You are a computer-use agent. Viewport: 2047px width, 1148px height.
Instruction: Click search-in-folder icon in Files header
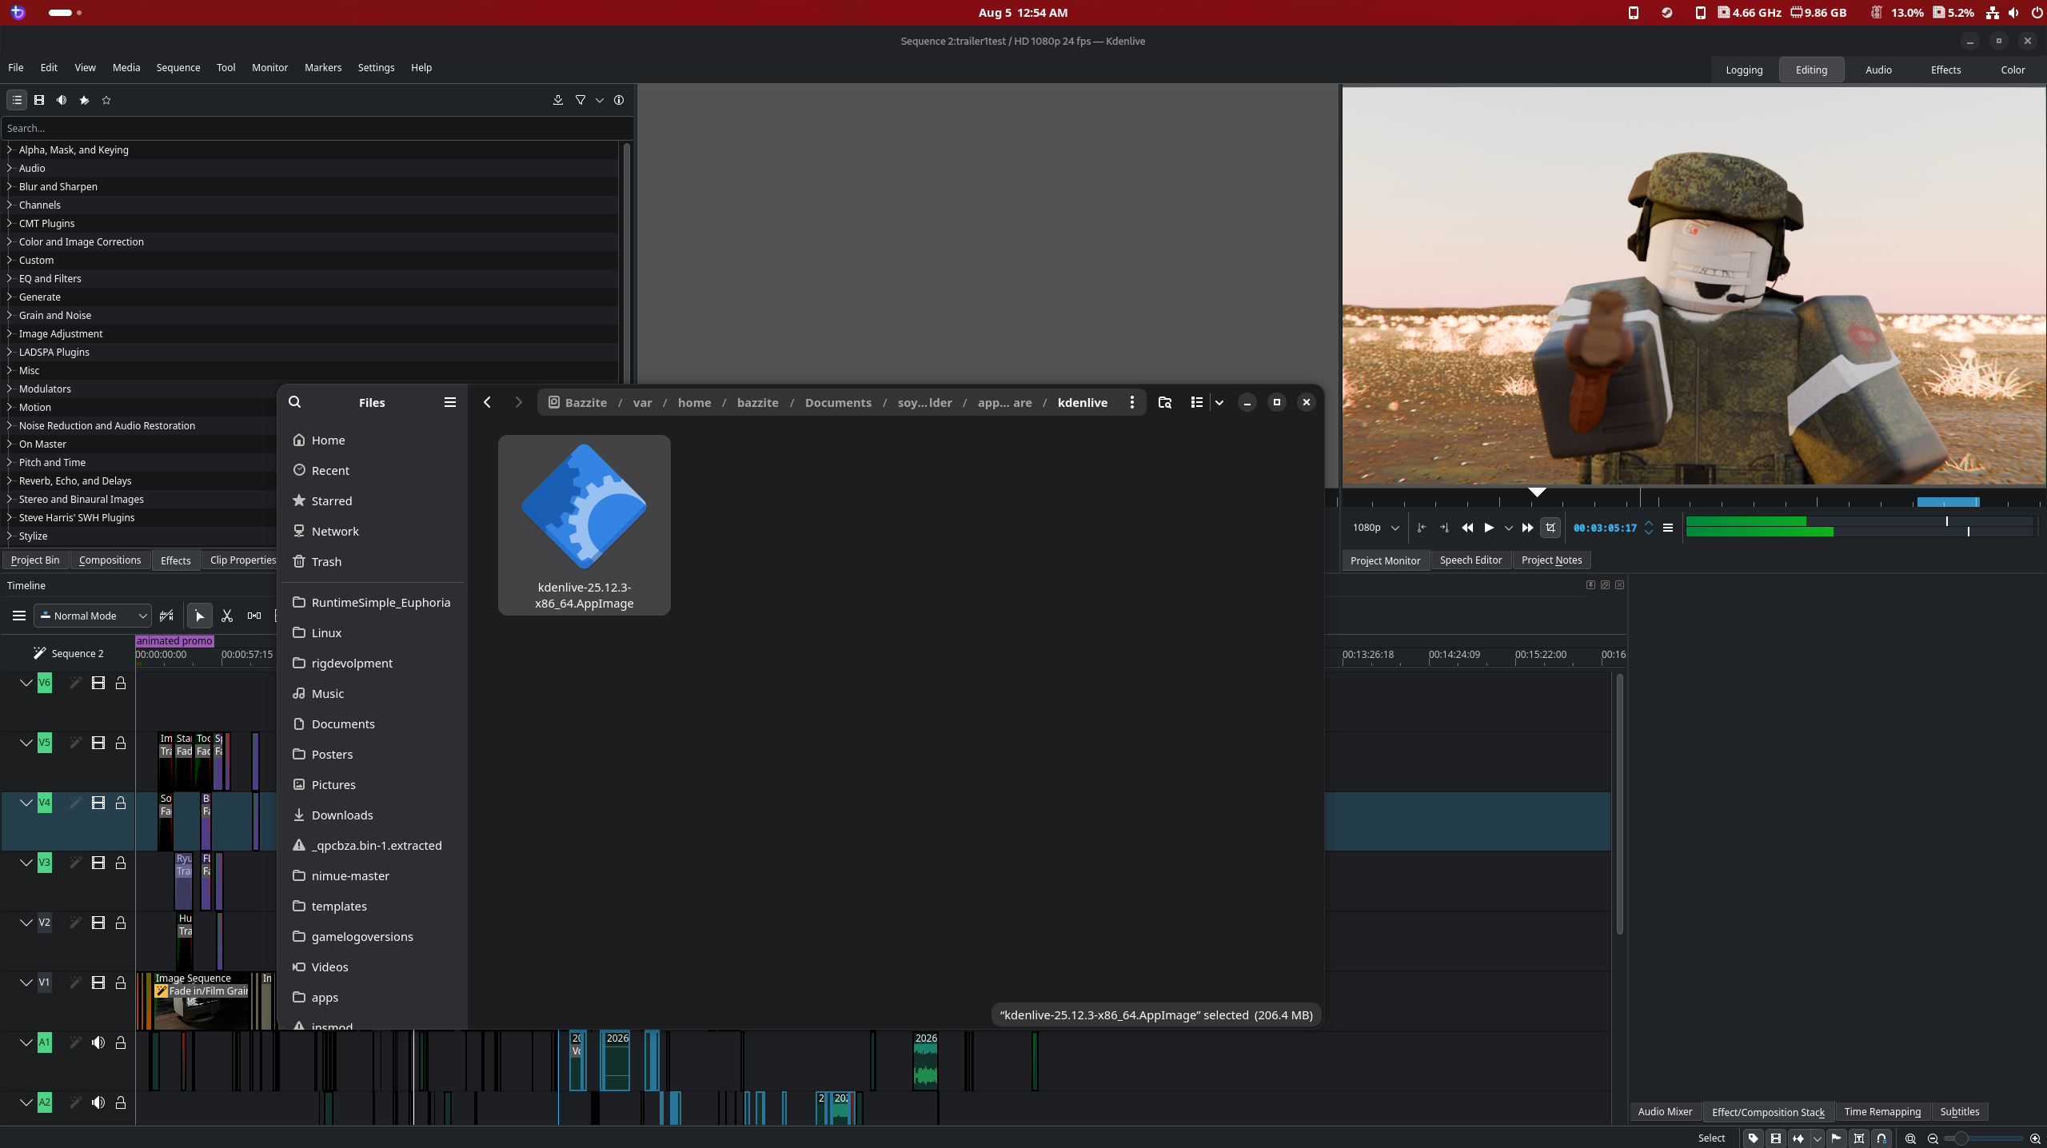coord(1165,402)
